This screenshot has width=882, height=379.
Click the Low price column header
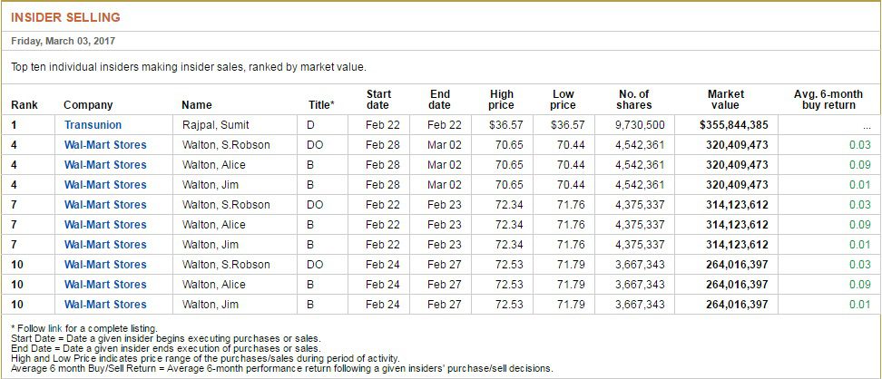[x=563, y=100]
